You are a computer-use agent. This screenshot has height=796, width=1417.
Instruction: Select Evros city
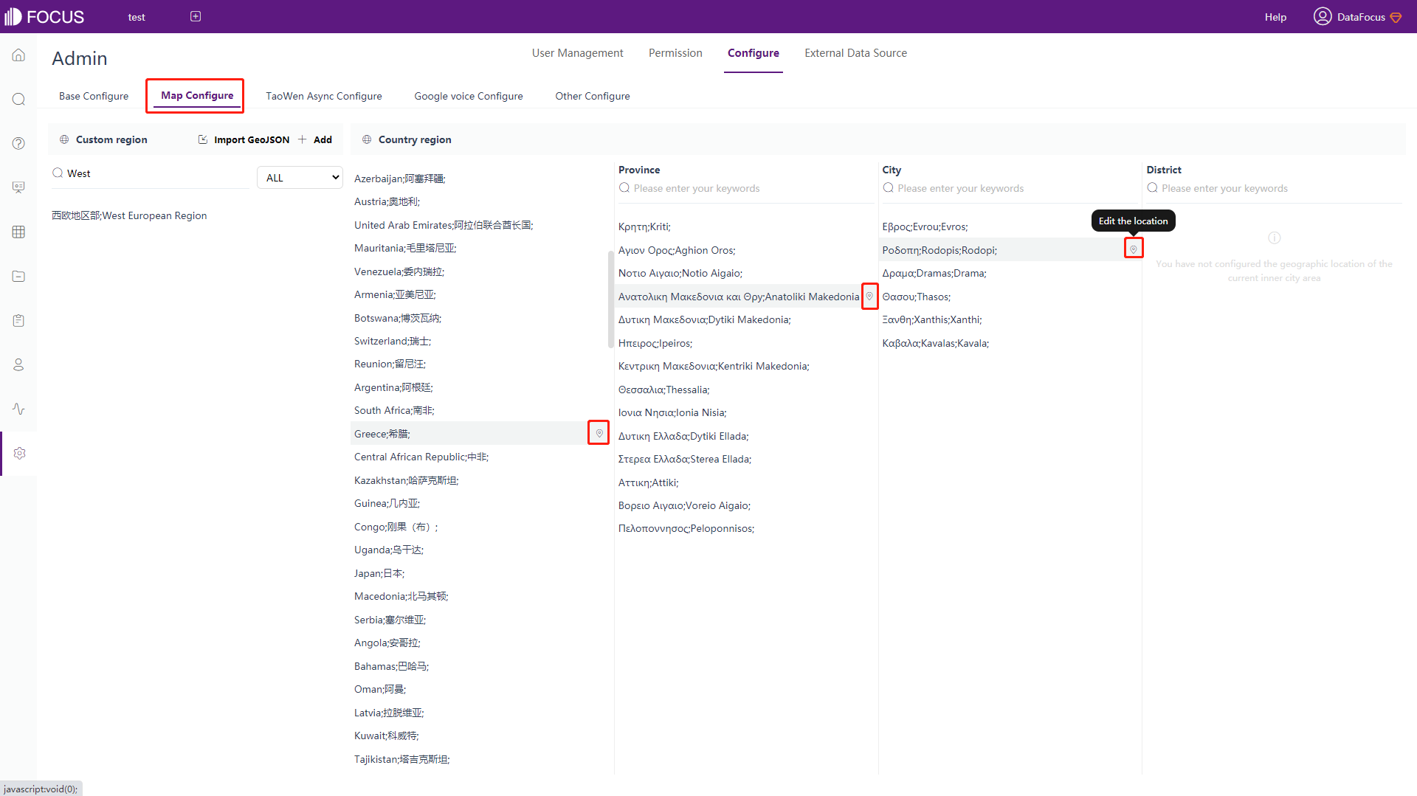(925, 226)
